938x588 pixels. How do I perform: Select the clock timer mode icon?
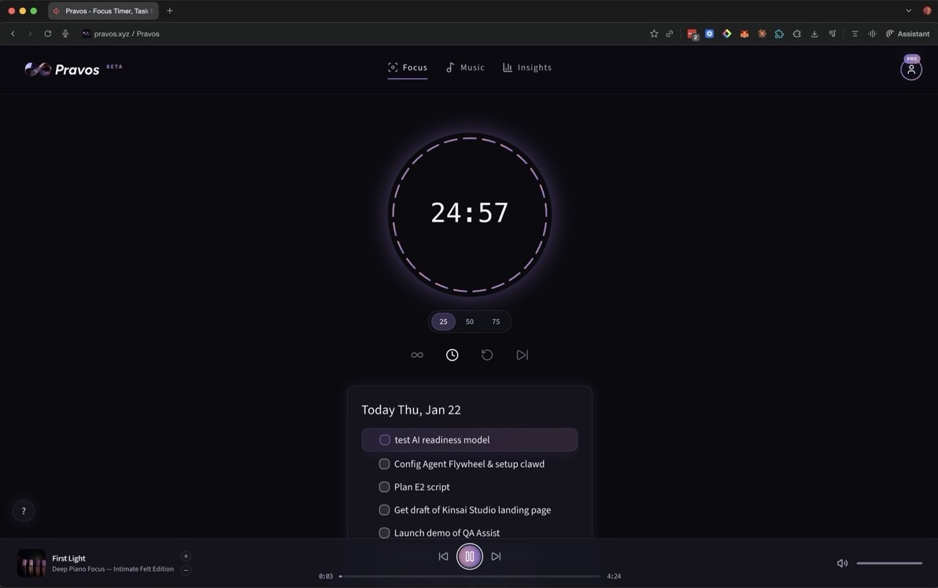click(x=452, y=355)
